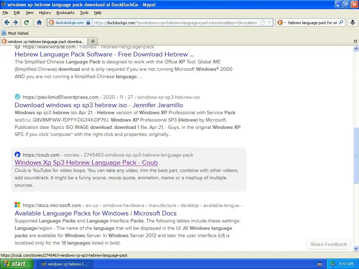Viewport: 359px width, 269px height.
Task: Open Available Language Packs Microsoft Docs link
Action: [95, 213]
